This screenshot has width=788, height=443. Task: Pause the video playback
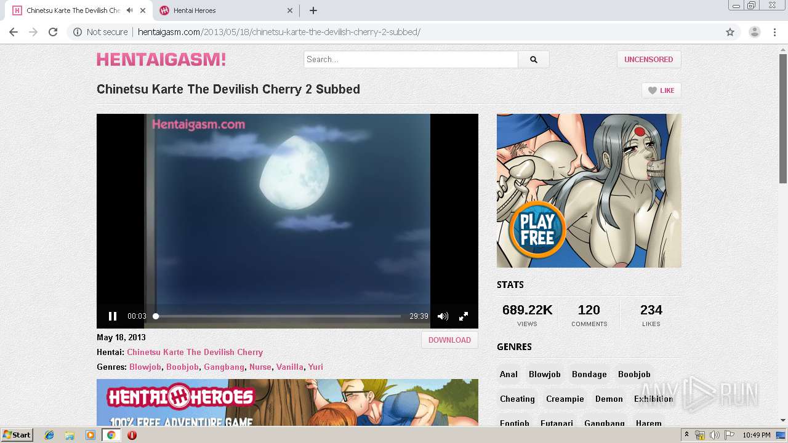tap(113, 316)
